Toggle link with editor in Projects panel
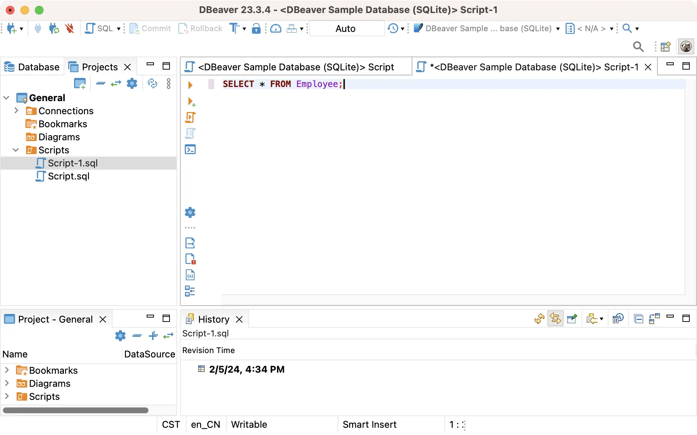Image resolution: width=697 pixels, height=435 pixels. click(x=116, y=84)
